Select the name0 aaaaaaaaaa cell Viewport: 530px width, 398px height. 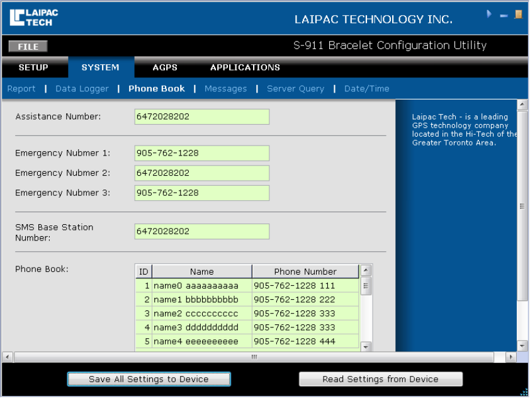(202, 286)
